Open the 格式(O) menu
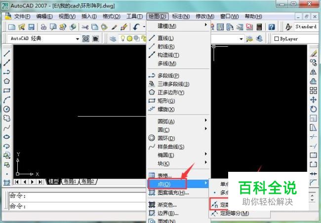The image size is (321, 223). 112,16
